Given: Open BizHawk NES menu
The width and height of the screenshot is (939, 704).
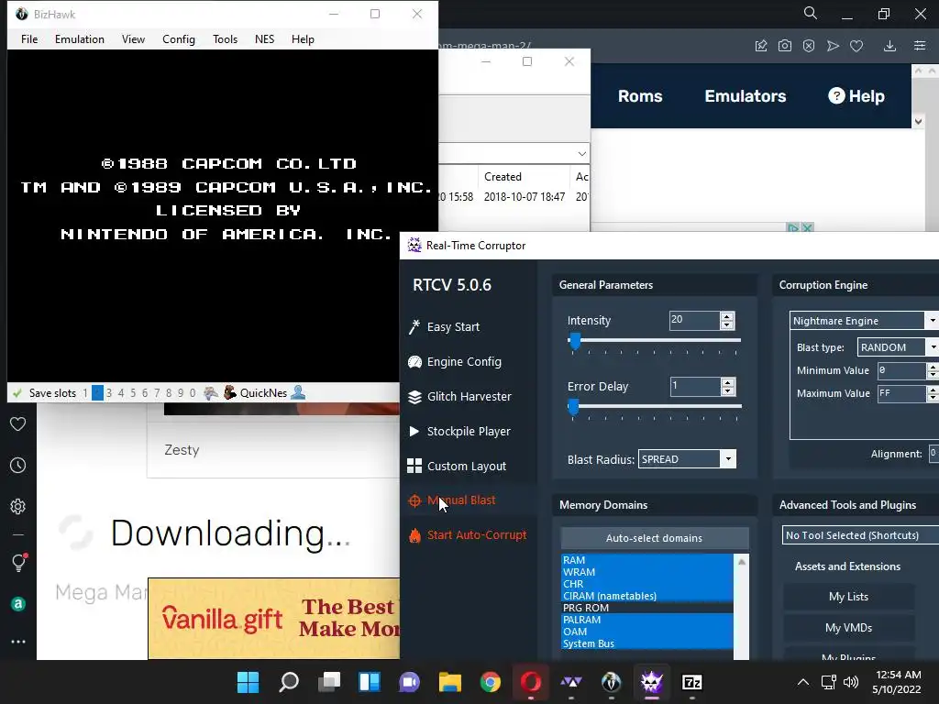Looking at the screenshot, I should (x=265, y=38).
